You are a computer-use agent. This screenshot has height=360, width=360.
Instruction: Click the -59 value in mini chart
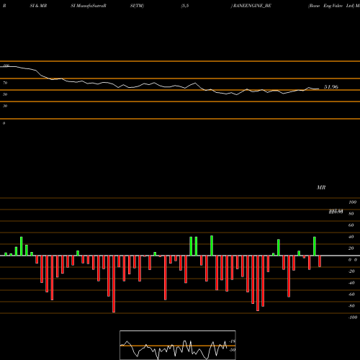coord(233,350)
